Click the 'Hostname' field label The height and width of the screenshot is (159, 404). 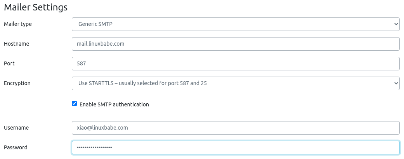coord(16,44)
